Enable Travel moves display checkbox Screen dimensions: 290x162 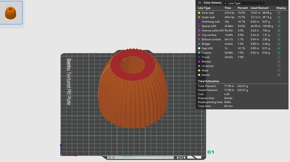click(x=279, y=57)
